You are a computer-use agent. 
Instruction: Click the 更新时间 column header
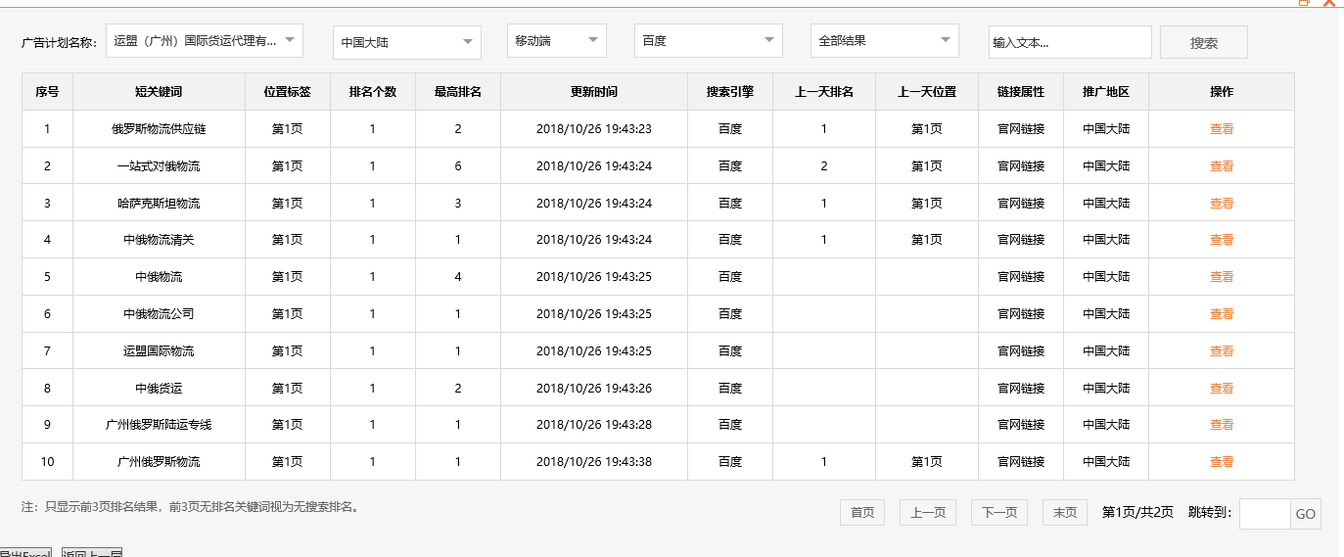coord(594,92)
